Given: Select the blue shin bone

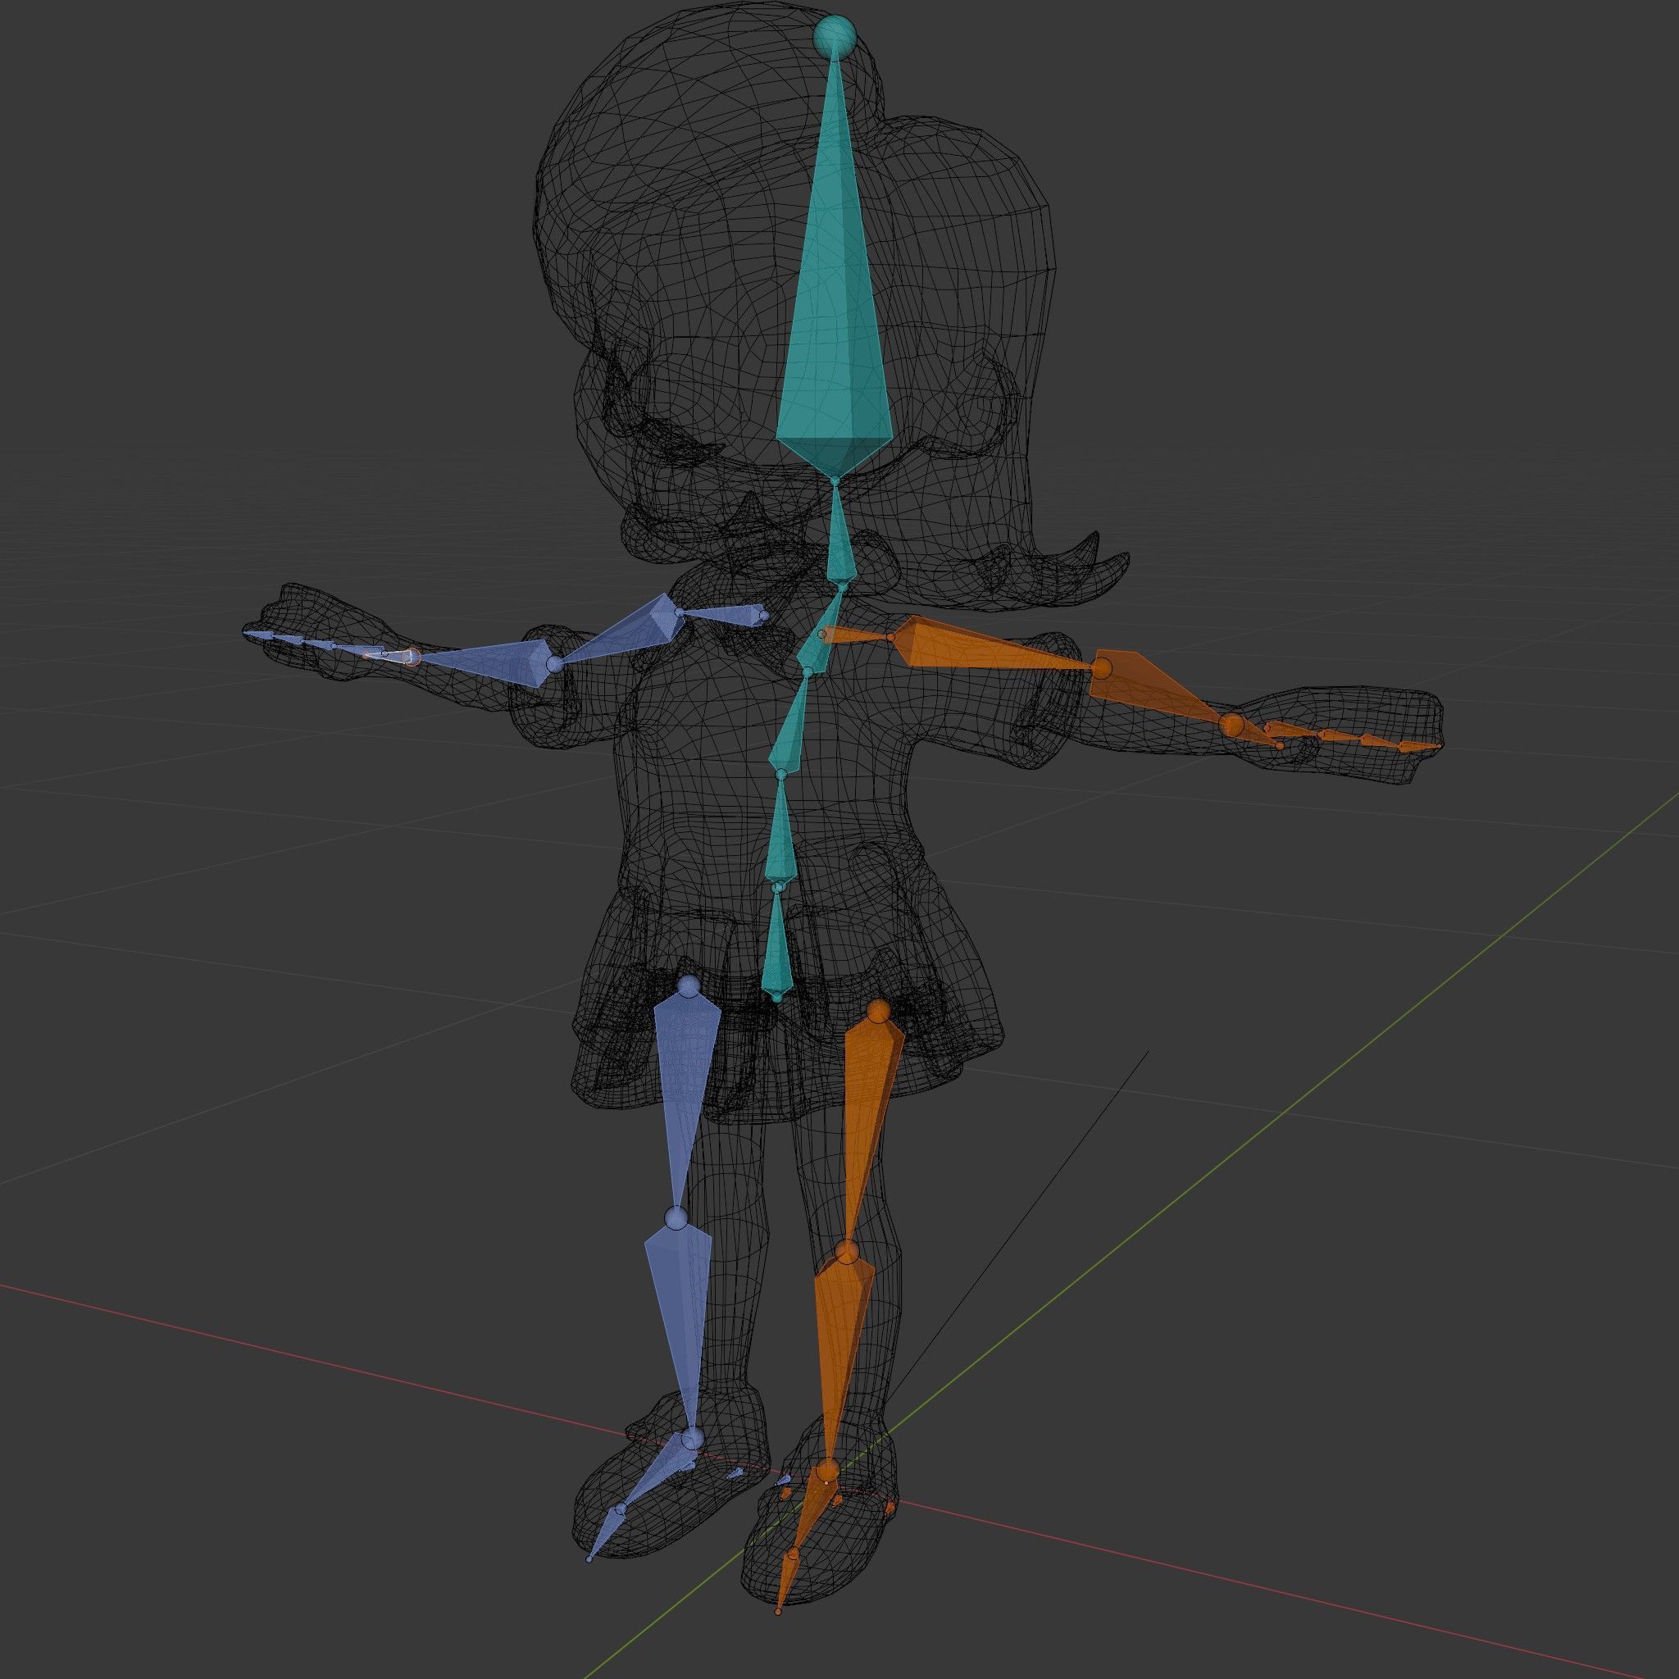Looking at the screenshot, I should pos(680,1329).
